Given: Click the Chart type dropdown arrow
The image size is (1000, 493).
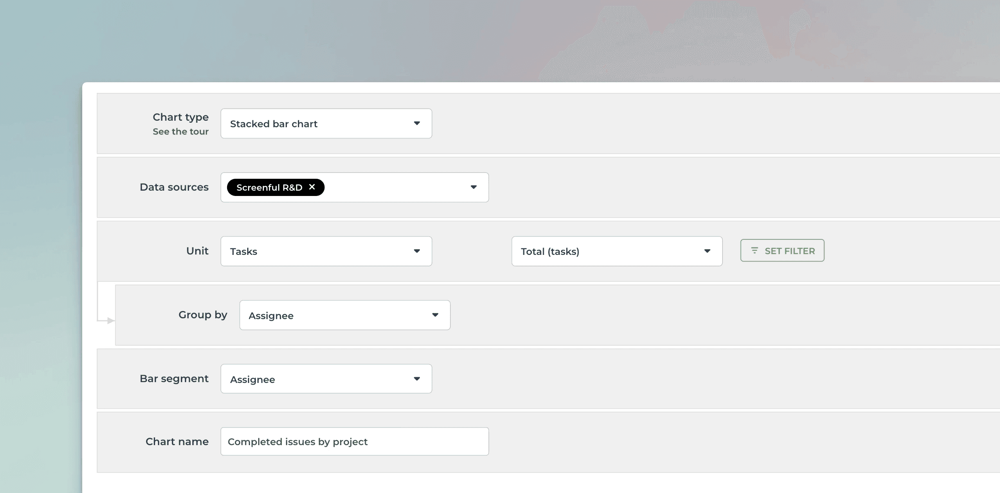Looking at the screenshot, I should click(x=417, y=123).
